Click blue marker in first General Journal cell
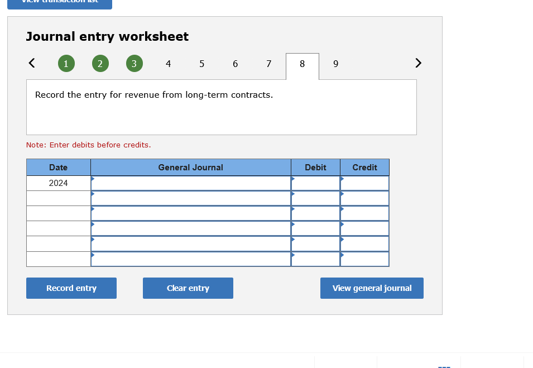Image resolution: width=533 pixels, height=368 pixels. [x=93, y=179]
